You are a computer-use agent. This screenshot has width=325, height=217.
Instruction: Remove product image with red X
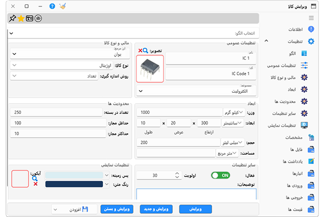[140, 50]
